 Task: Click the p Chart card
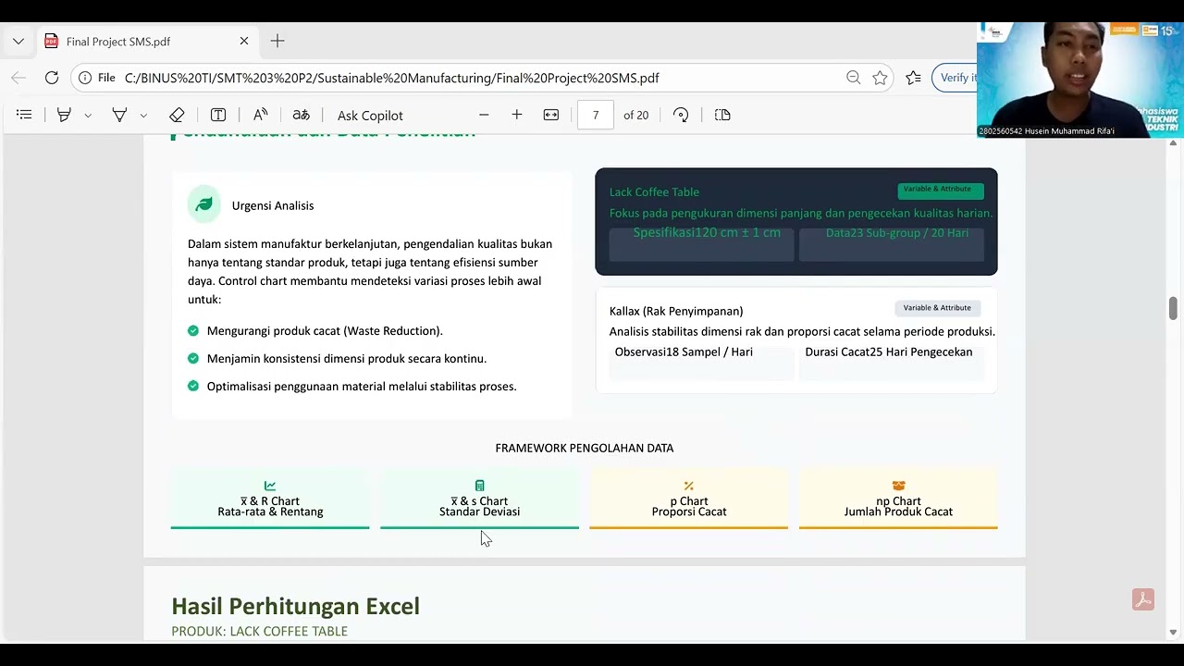689,499
